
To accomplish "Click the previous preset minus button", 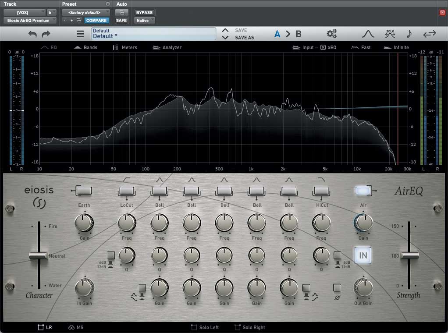I will pos(65,21).
